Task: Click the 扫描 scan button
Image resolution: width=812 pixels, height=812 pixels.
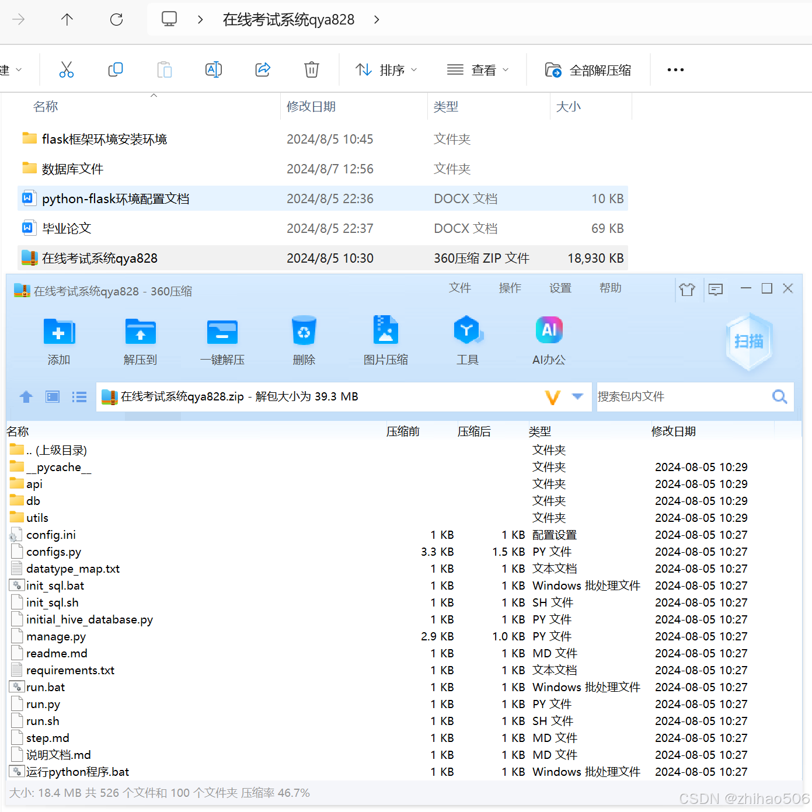Action: tap(749, 343)
